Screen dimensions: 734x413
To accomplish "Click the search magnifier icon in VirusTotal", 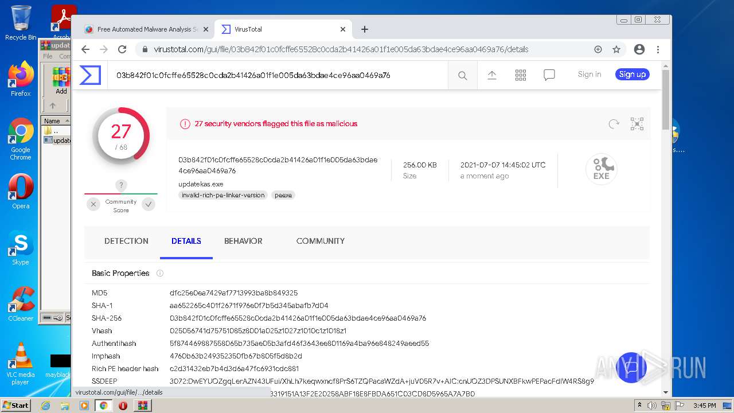I will 462,75.
